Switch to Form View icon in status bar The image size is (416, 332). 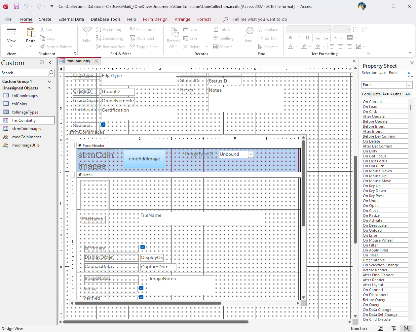pos(380,328)
